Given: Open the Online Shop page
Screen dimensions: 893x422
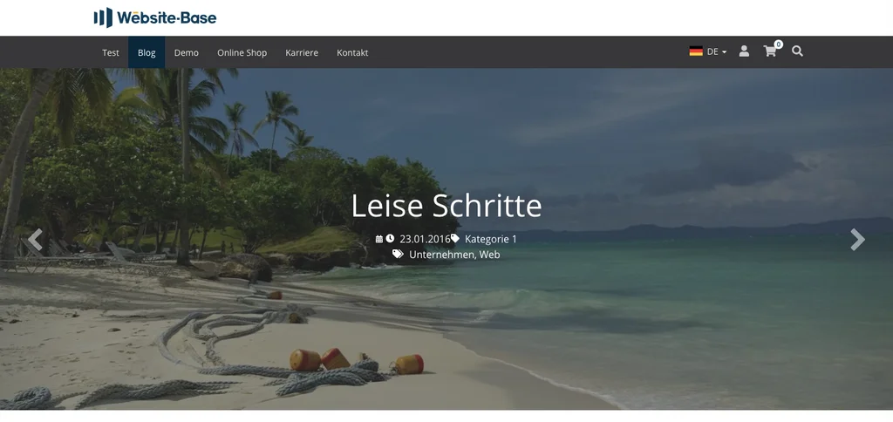Looking at the screenshot, I should 242,52.
